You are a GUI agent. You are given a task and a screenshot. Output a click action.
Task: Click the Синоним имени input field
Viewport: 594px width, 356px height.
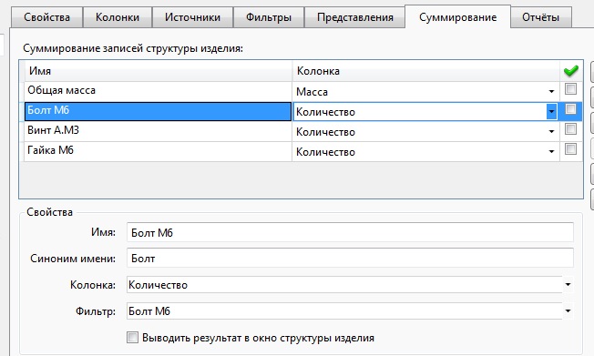click(350, 259)
